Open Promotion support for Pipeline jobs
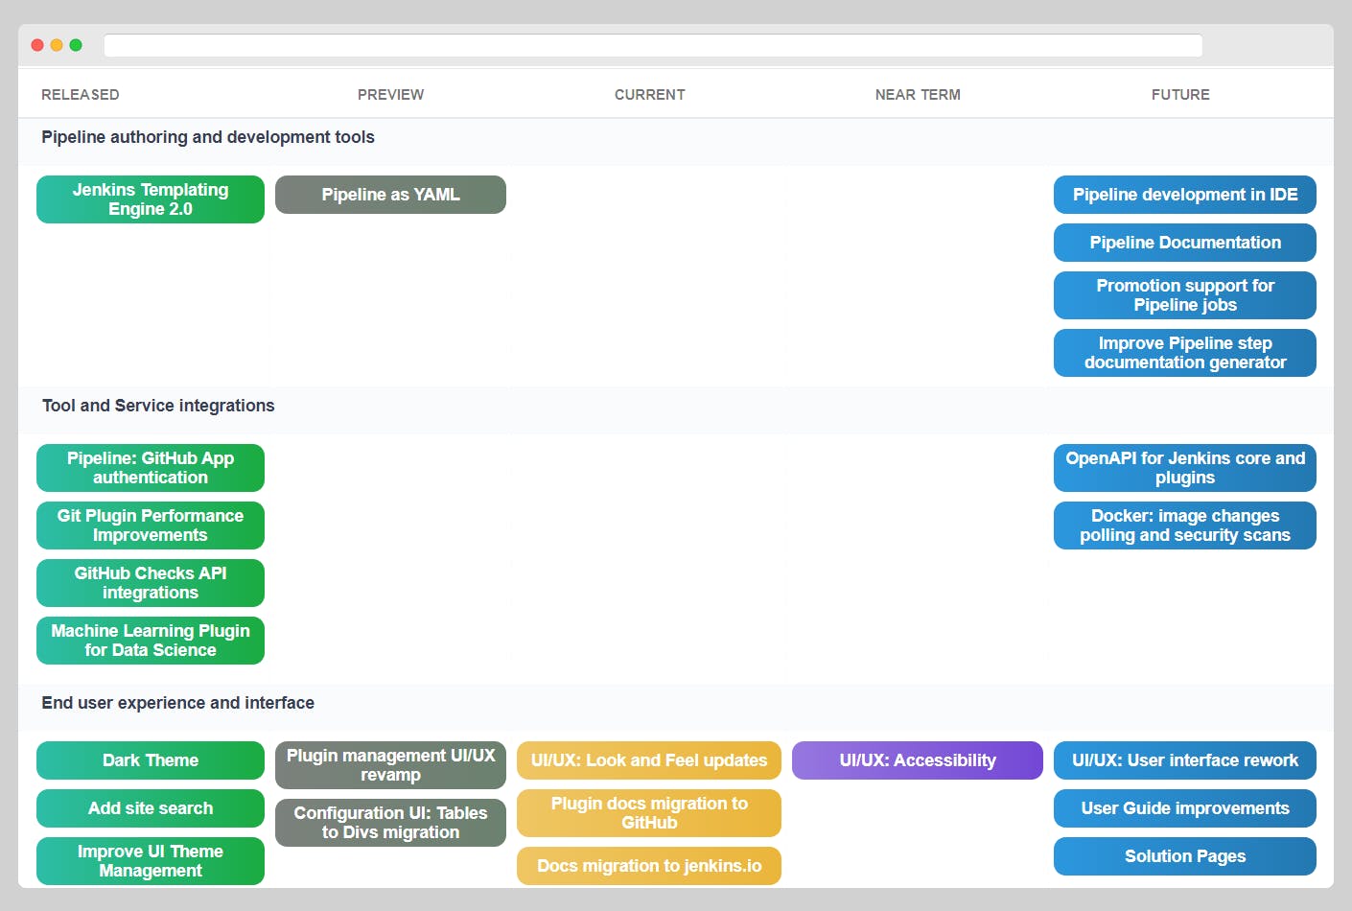 pos(1184,295)
